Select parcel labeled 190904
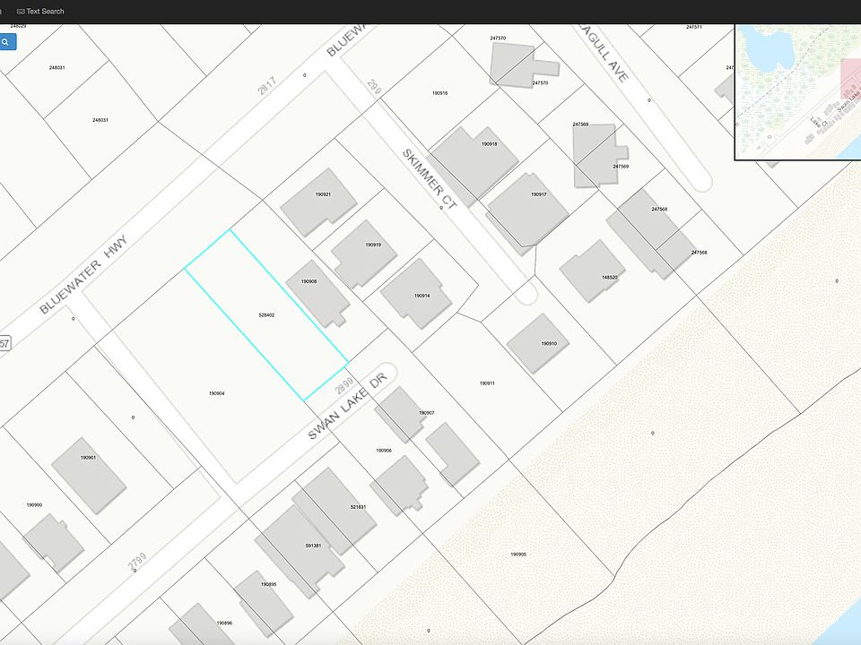This screenshot has width=861, height=645. [x=216, y=393]
